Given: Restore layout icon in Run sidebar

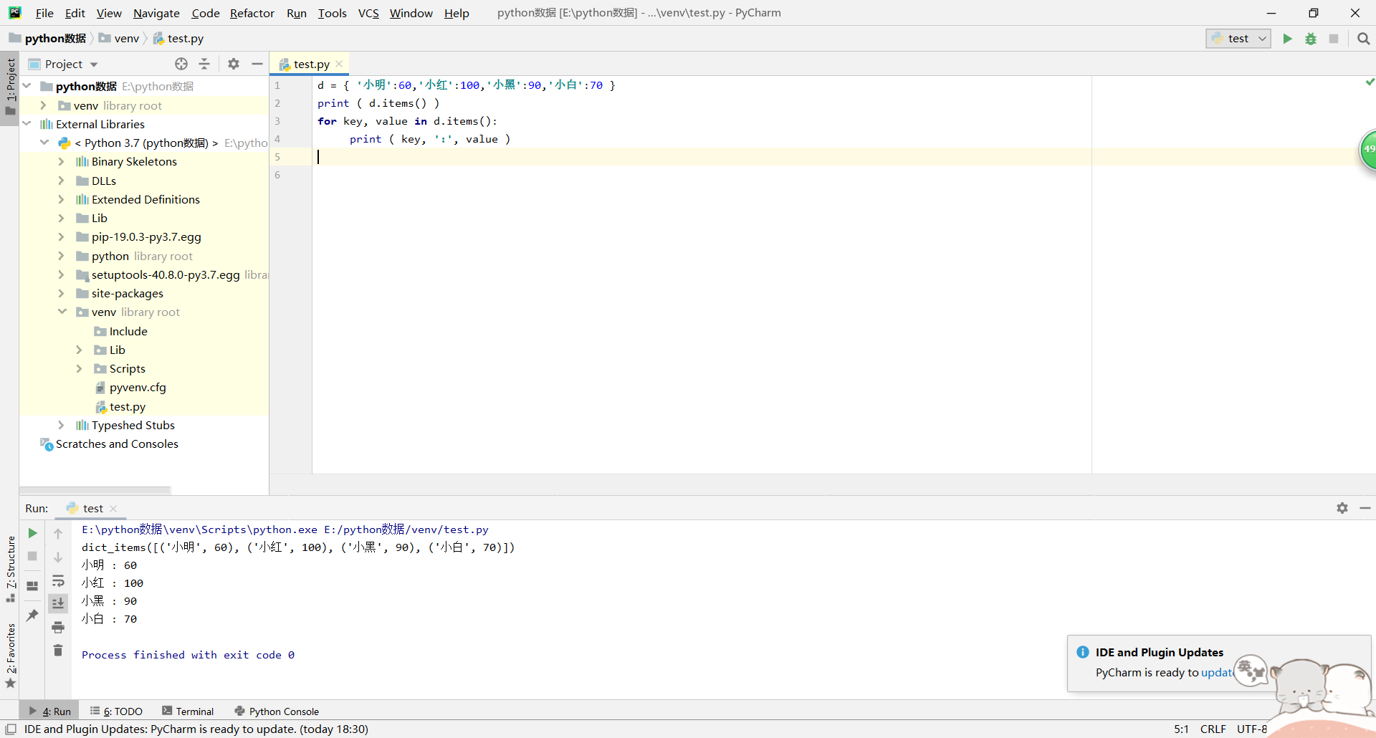Looking at the screenshot, I should pos(32,585).
